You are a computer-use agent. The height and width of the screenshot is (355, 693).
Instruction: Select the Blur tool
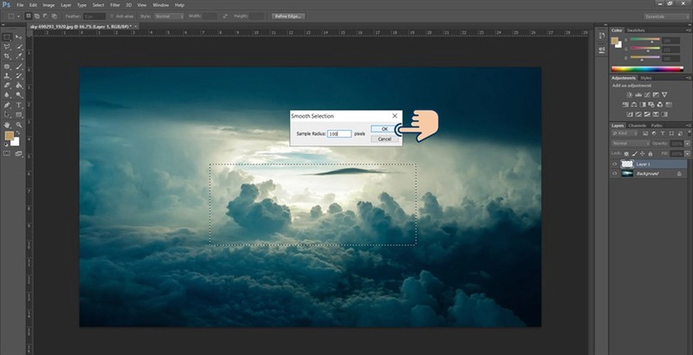tap(7, 94)
